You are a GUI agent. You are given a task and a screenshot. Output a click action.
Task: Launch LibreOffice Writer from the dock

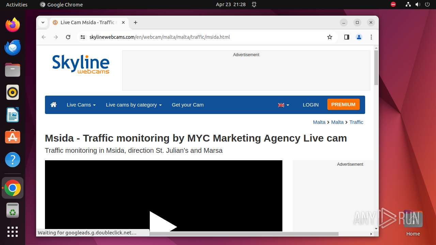13,115
